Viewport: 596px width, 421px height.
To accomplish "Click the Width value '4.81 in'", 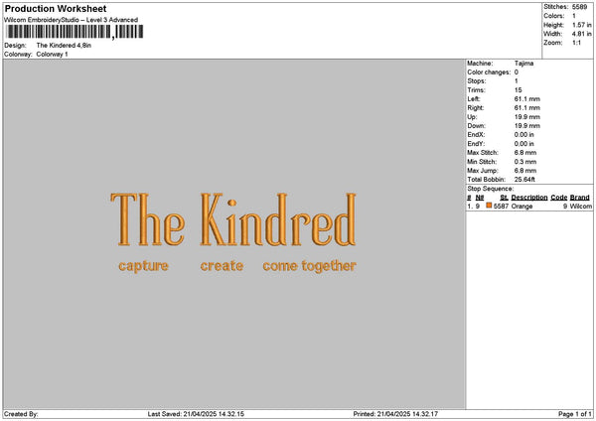I will point(581,34).
